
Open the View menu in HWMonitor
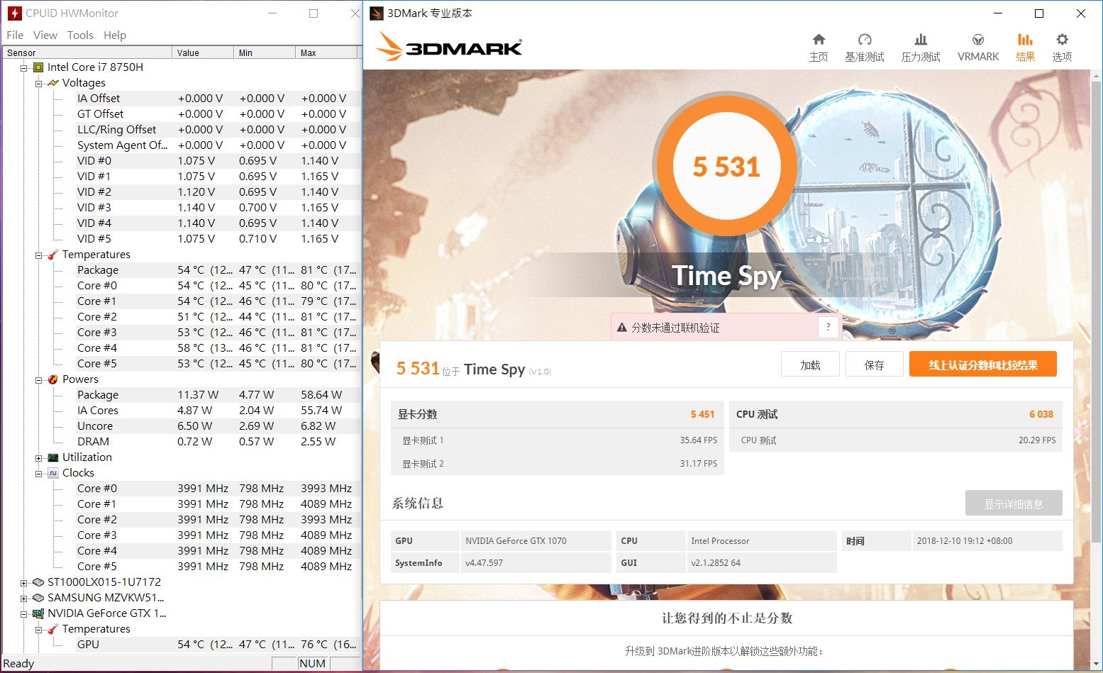pos(45,35)
